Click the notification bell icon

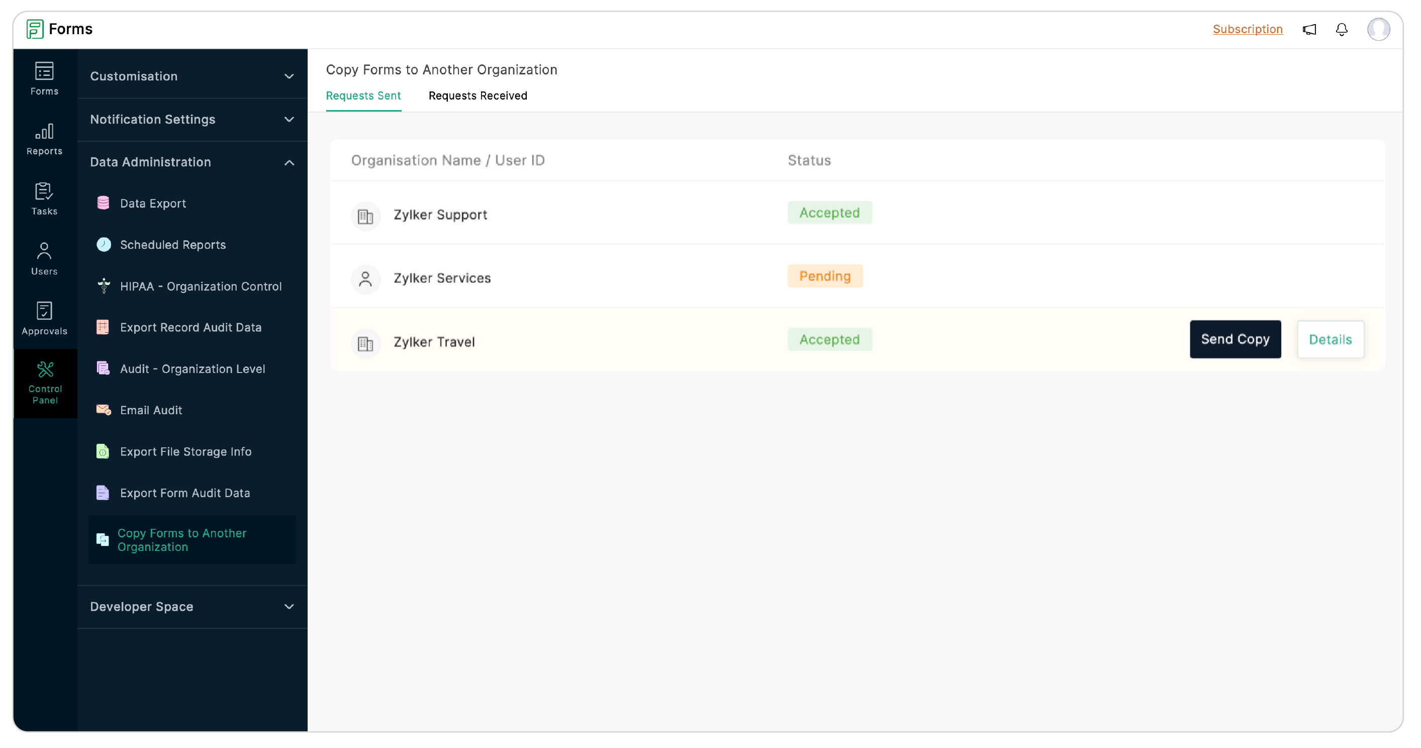coord(1342,29)
